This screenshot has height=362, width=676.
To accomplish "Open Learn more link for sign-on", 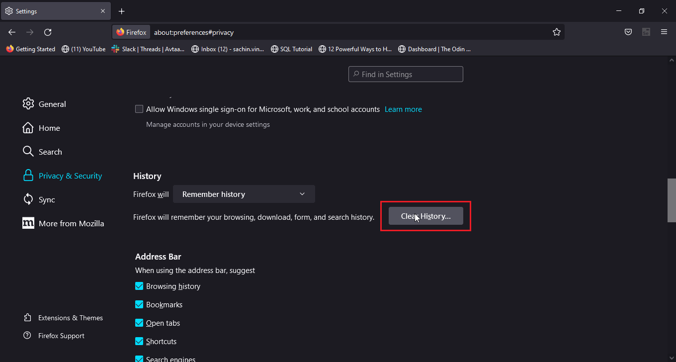I will click(x=403, y=109).
